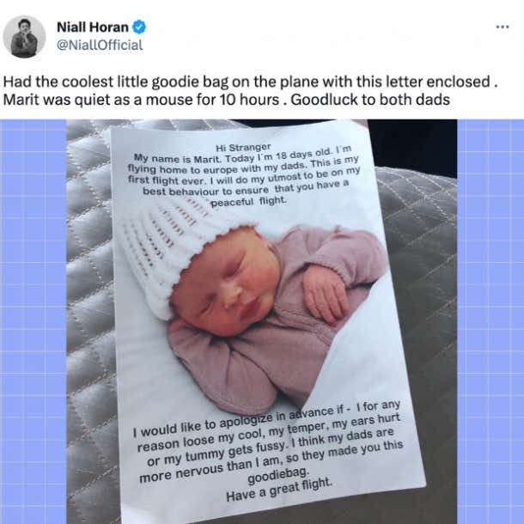Click the tweet line starting "Marit was quiet"
Screen dimensions: 524x524
pyautogui.click(x=226, y=100)
